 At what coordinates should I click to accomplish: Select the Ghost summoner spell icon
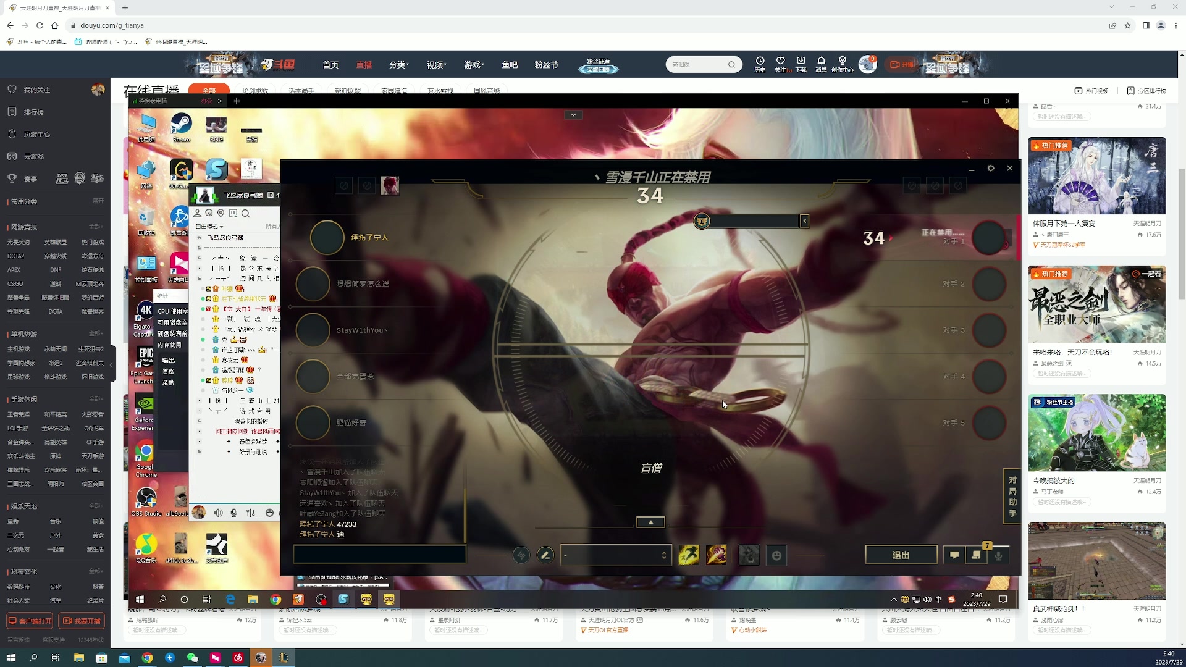(689, 555)
